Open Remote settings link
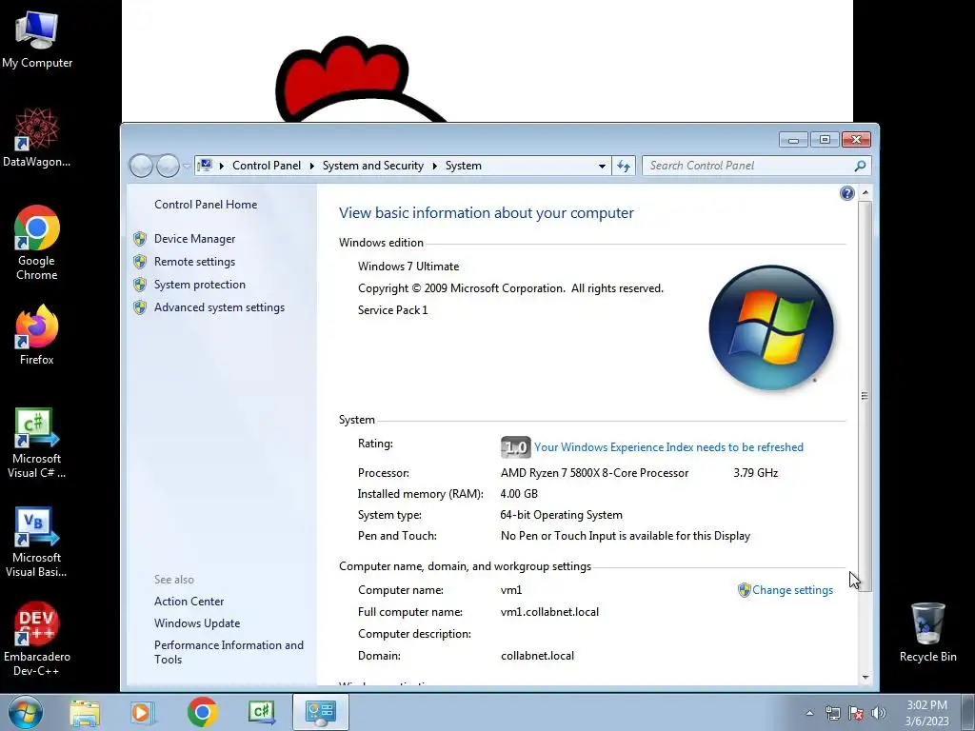This screenshot has height=731, width=975. 194,262
